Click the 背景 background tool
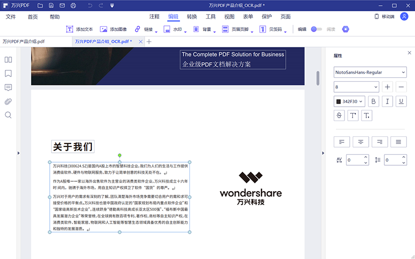 pos(202,29)
